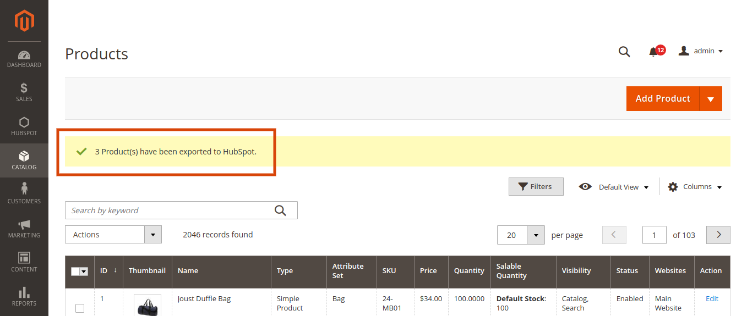Go to the next page
The width and height of the screenshot is (747, 316).
(718, 235)
